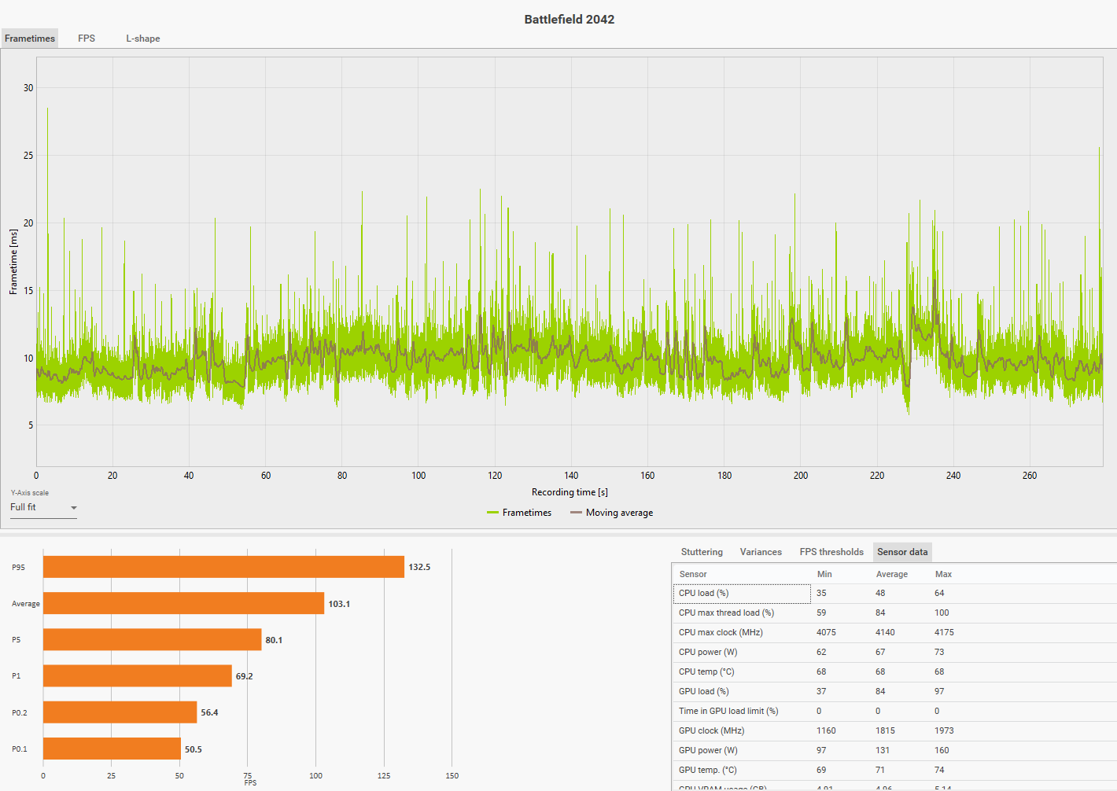Click the Average column header in sensor table
This screenshot has height=791, width=1117.
[892, 574]
